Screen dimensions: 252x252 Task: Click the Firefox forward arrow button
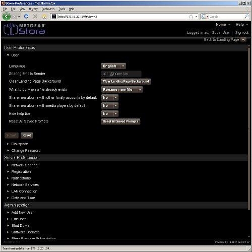click(15, 17)
